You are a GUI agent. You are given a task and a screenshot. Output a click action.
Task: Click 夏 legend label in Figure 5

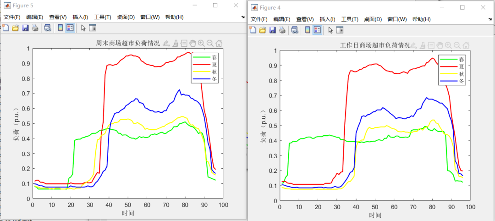pyautogui.click(x=215, y=64)
